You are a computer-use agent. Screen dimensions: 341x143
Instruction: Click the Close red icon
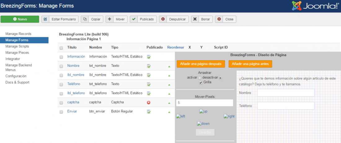tap(219, 19)
